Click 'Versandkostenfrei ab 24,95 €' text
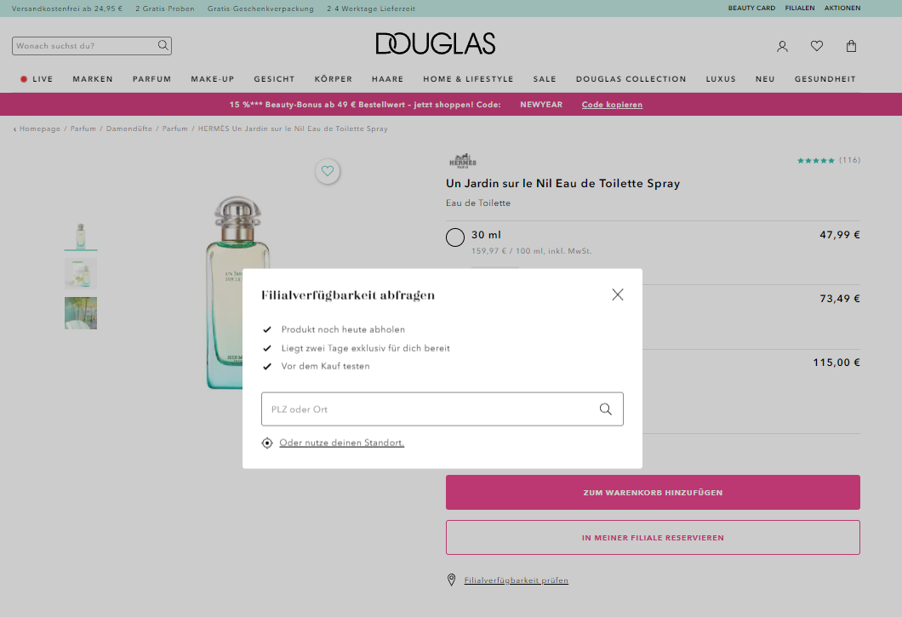The image size is (902, 617). (x=67, y=9)
